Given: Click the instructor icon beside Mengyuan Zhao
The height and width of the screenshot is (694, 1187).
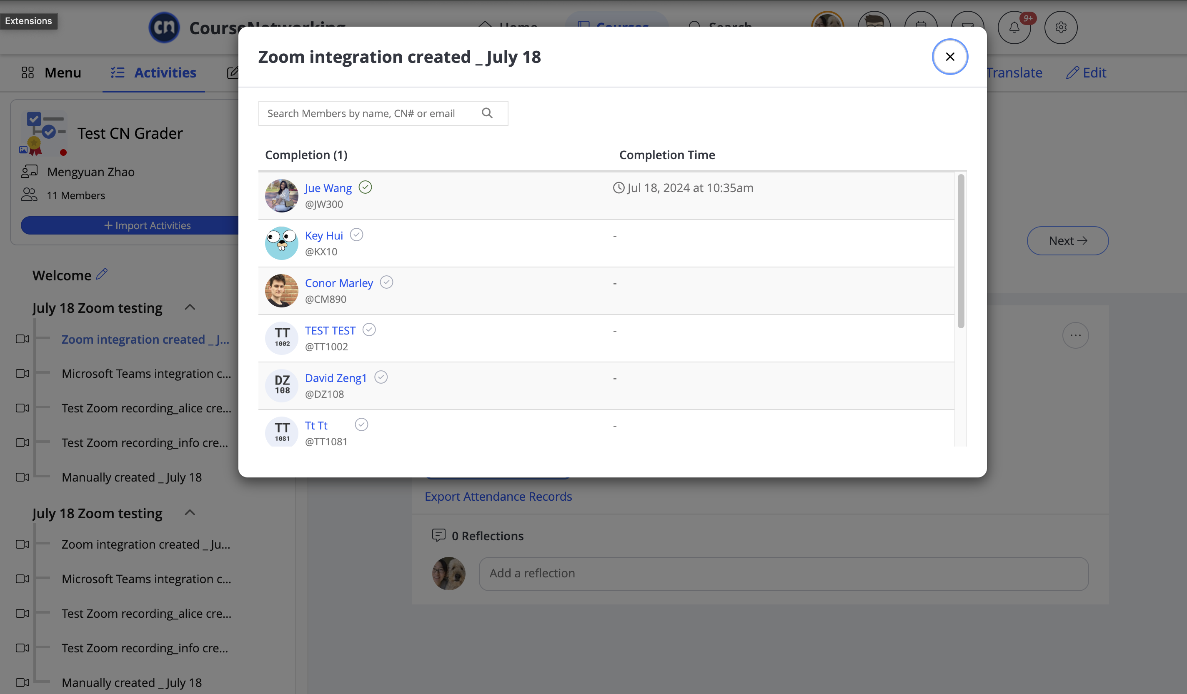Looking at the screenshot, I should [29, 171].
